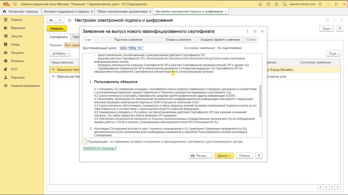The image size is (348, 195).
Task: Open service settings icon beside username
Action: click(x=320, y=4)
